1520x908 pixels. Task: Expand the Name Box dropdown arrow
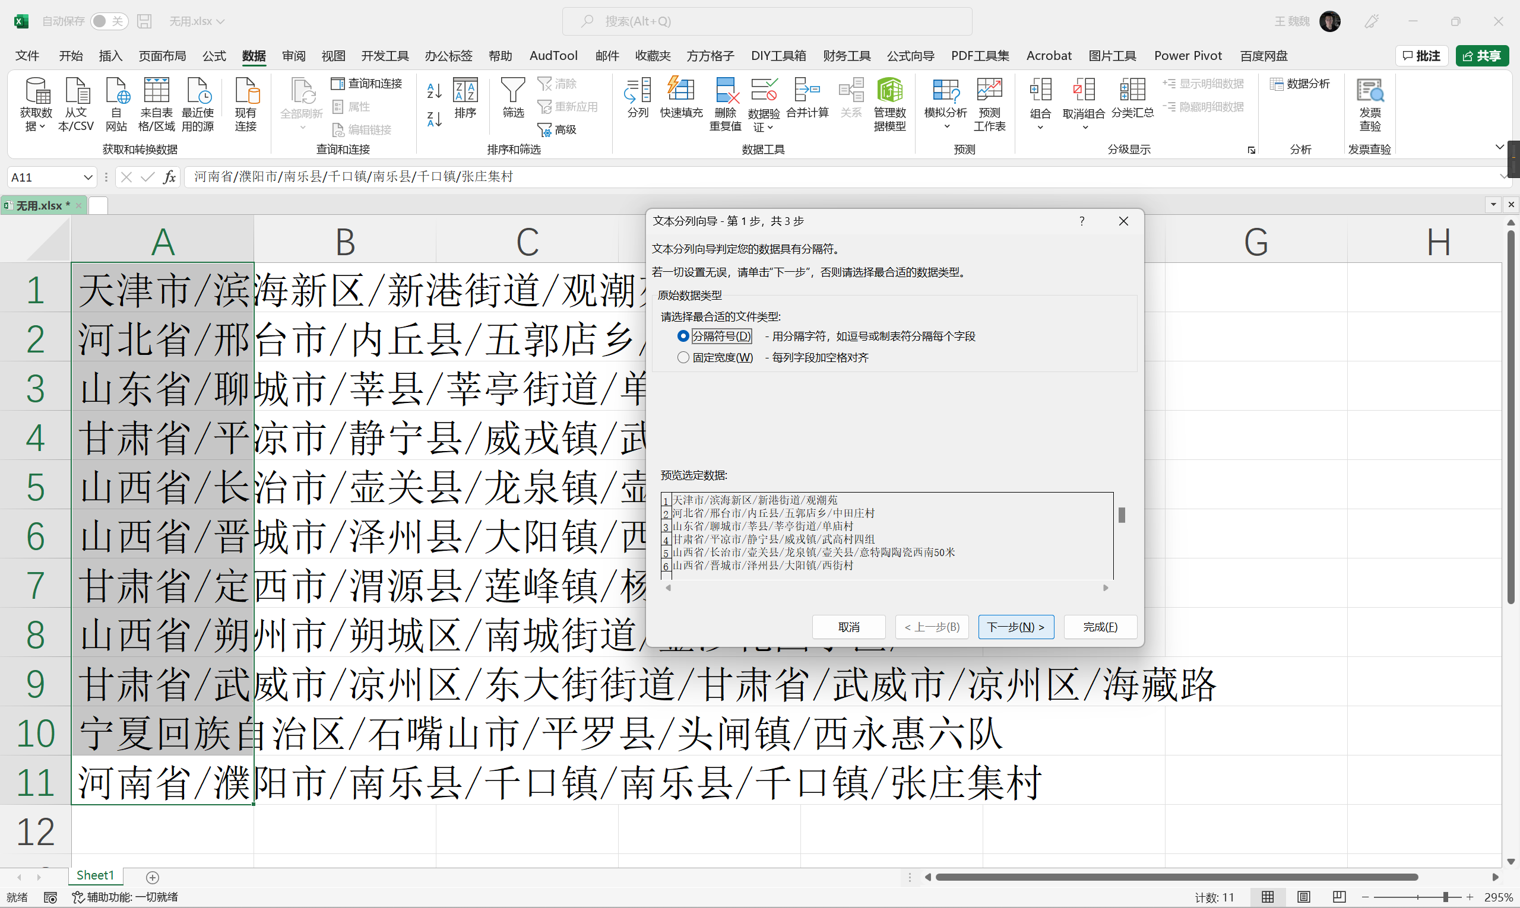(x=87, y=177)
